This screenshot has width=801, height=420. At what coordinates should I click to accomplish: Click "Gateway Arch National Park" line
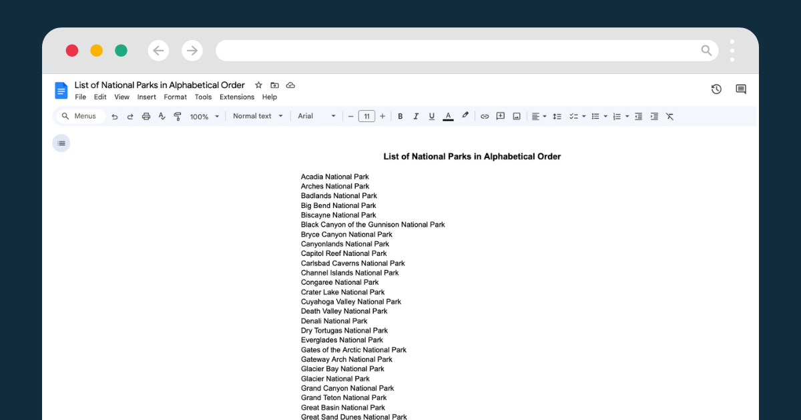click(346, 359)
